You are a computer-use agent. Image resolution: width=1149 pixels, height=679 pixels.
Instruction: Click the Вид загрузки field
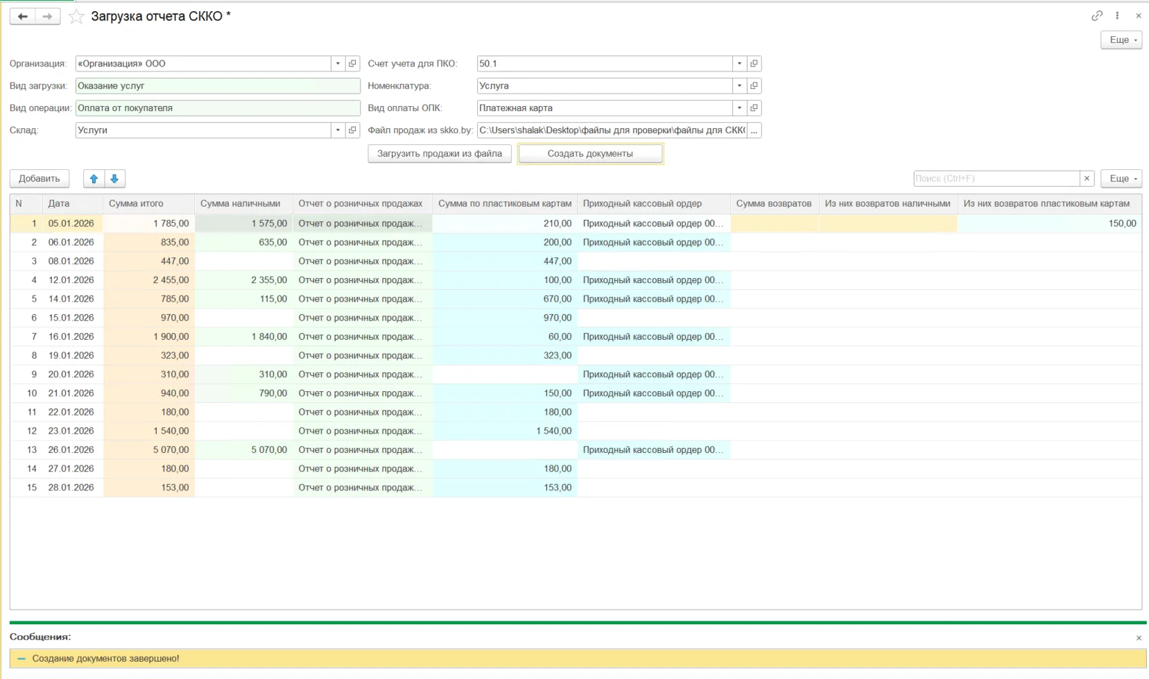tap(218, 85)
